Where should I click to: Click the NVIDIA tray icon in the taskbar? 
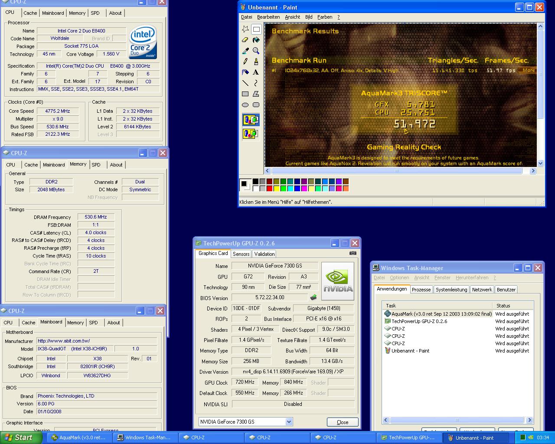tap(530, 437)
